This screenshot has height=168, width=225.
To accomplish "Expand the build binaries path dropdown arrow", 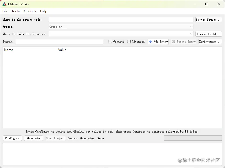I will click(191, 34).
